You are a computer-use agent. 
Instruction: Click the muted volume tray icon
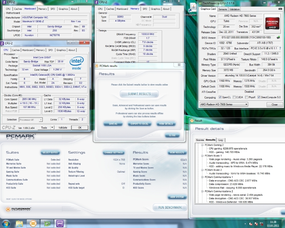251,224
